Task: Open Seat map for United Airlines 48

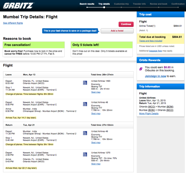Action: click(x=96, y=114)
